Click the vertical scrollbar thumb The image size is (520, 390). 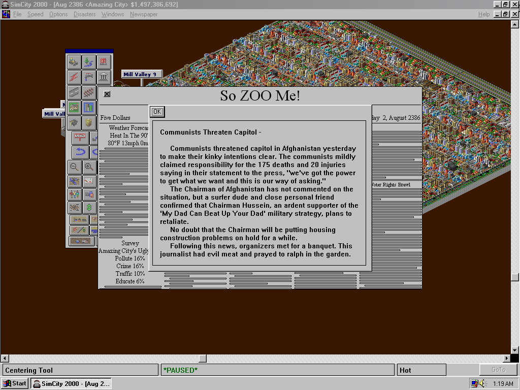click(515, 277)
